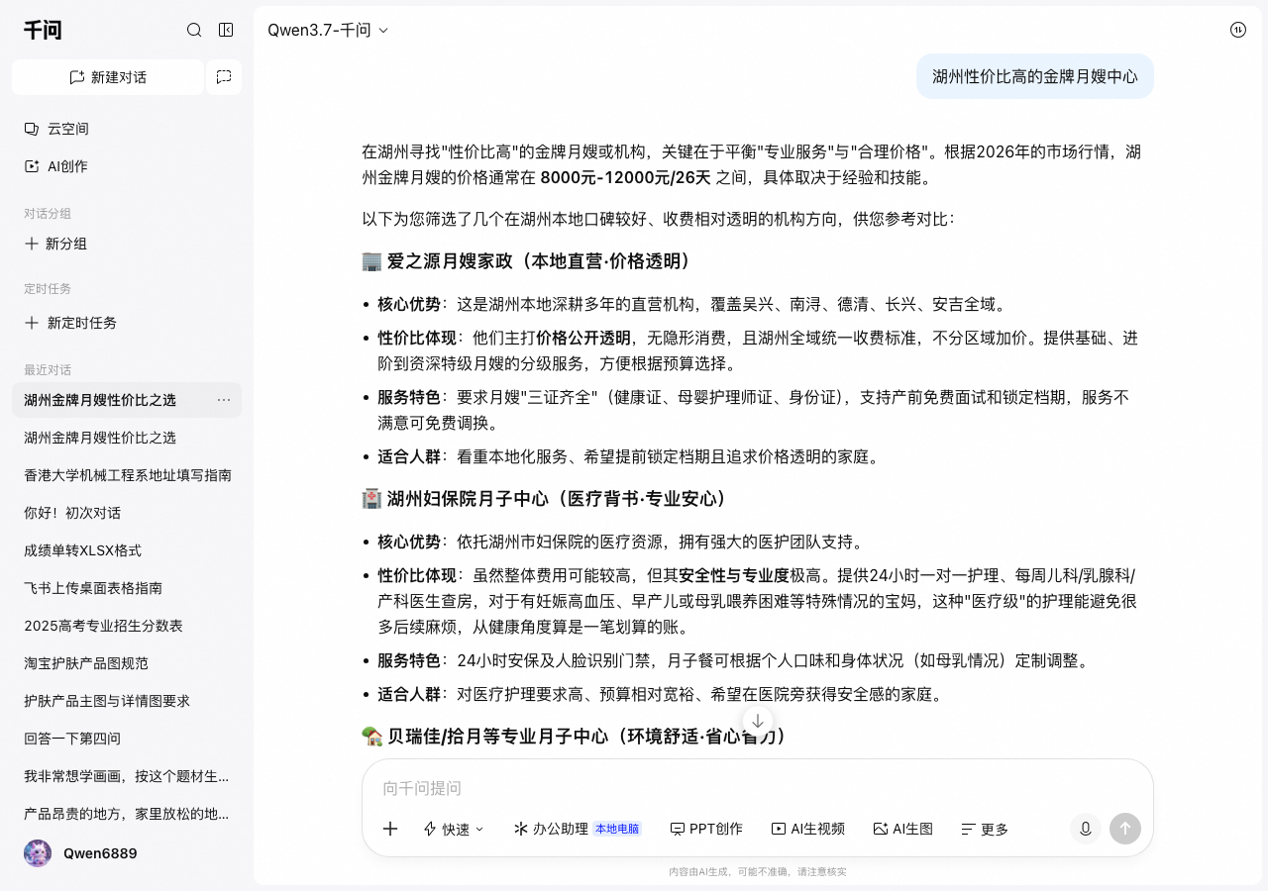Open conversation 回答一下第四问

coord(127,739)
